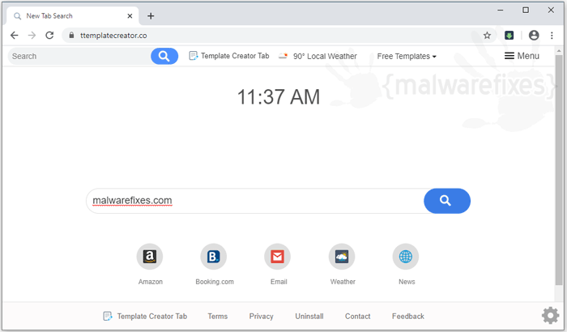Open the Feedback link
The height and width of the screenshot is (332, 567).
[408, 316]
